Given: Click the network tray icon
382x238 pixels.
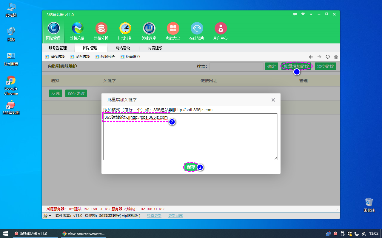Looking at the screenshot, I should [357, 234].
